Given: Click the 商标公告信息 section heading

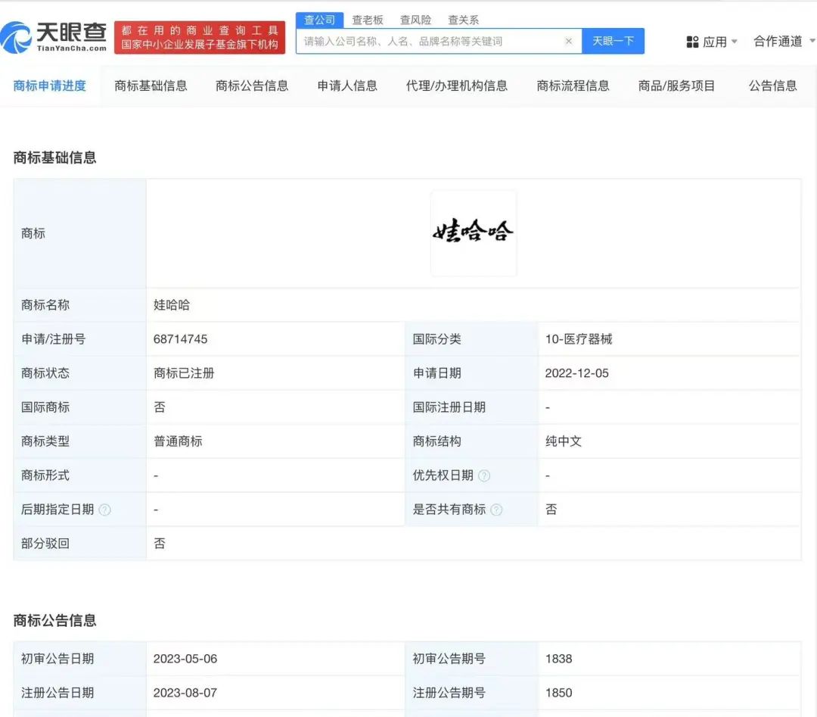Looking at the screenshot, I should click(x=54, y=621).
